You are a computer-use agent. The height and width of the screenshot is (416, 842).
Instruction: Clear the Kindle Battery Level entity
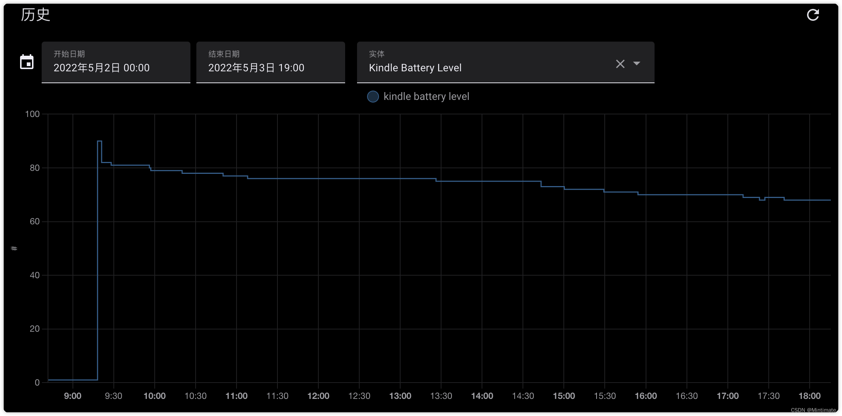click(620, 64)
